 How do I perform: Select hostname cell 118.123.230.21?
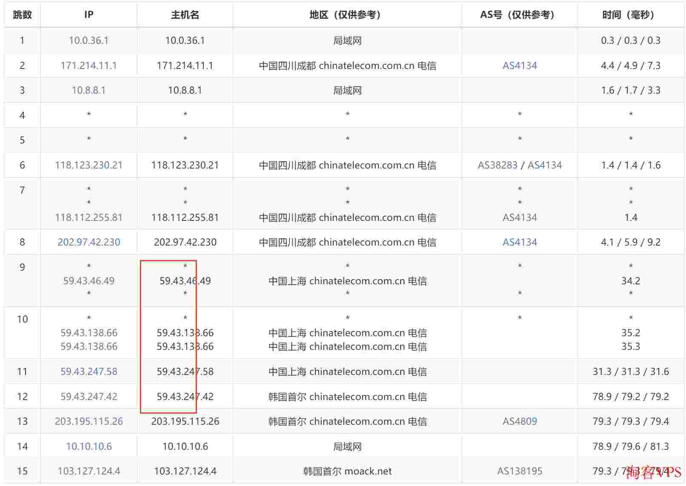tap(185, 165)
